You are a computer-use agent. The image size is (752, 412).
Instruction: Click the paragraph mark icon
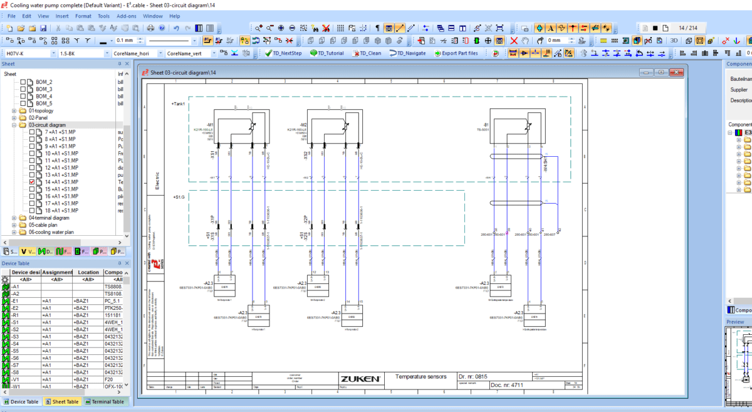pyautogui.click(x=377, y=28)
